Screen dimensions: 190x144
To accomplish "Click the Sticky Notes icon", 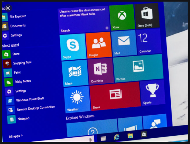I will point(9,82).
